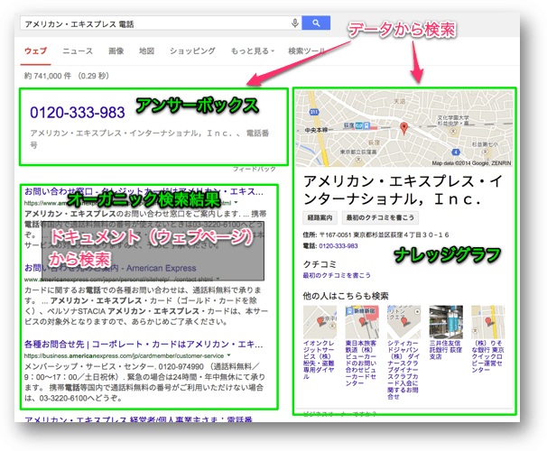This screenshot has height=451, width=547.
Task: Click the route 4 marker on map
Action: coord(456,152)
